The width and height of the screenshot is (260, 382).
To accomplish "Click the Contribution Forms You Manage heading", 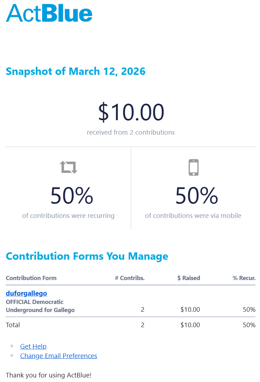I will click(x=87, y=256).
